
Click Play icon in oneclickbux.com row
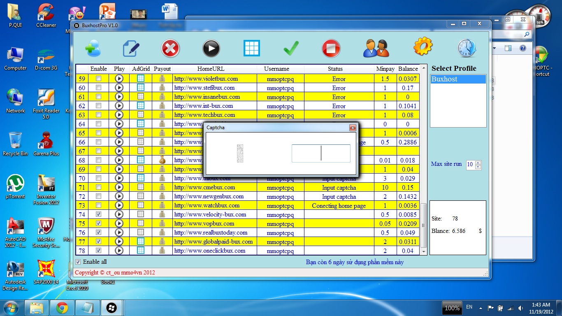tap(119, 251)
